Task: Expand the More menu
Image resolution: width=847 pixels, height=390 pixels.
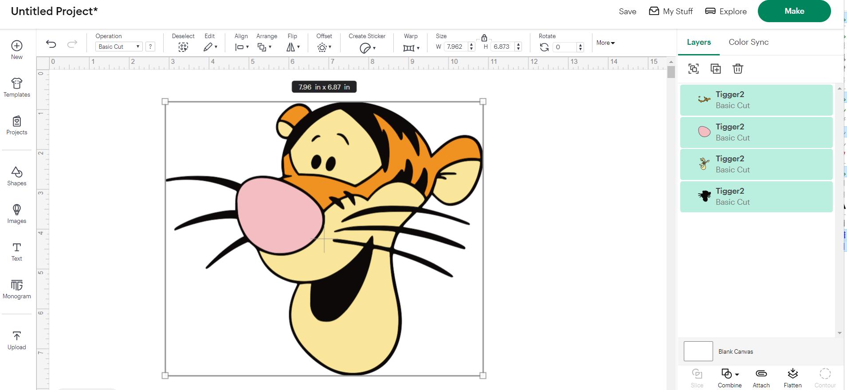Action: [606, 43]
